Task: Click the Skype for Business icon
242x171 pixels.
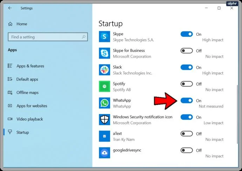Action: point(105,53)
